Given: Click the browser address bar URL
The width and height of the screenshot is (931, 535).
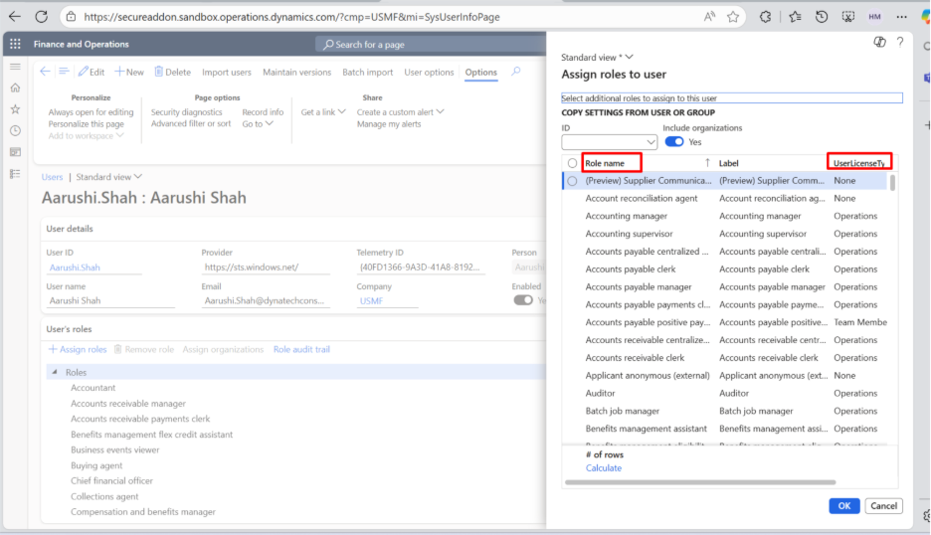Looking at the screenshot, I should click(x=291, y=17).
